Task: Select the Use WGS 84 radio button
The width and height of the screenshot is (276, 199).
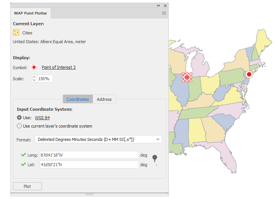Action: [x=19, y=118]
